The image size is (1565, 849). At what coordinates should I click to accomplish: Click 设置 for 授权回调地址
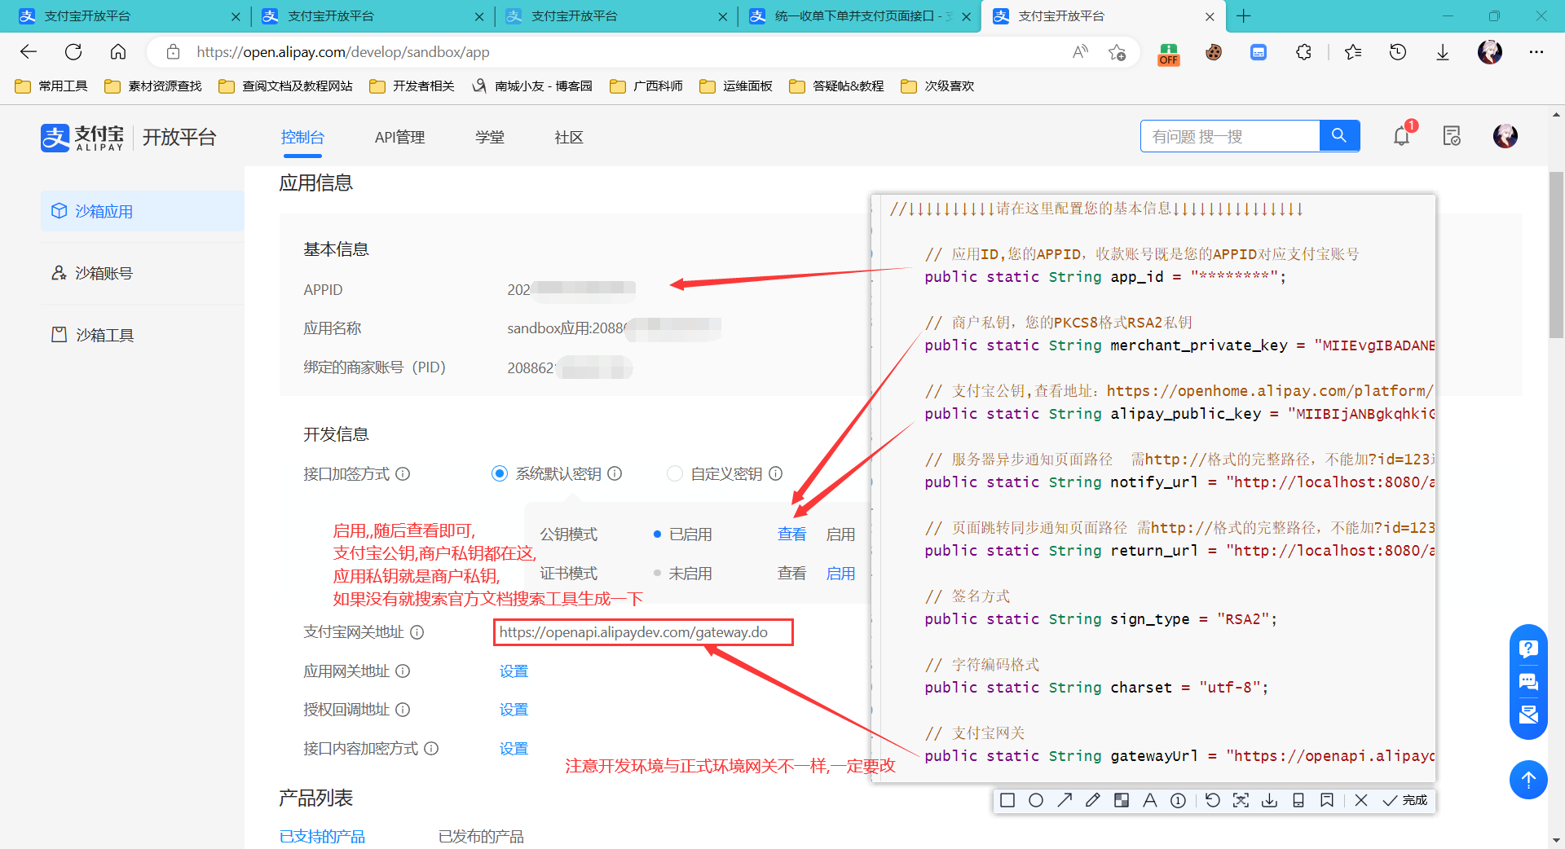pyautogui.click(x=514, y=710)
